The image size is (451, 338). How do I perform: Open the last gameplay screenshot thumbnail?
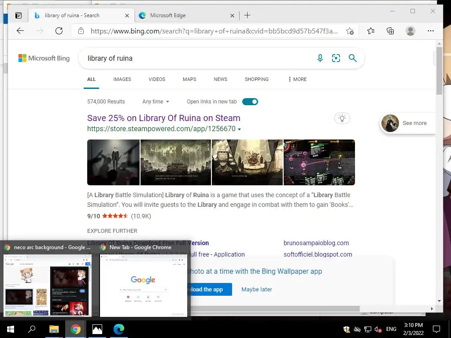(319, 162)
